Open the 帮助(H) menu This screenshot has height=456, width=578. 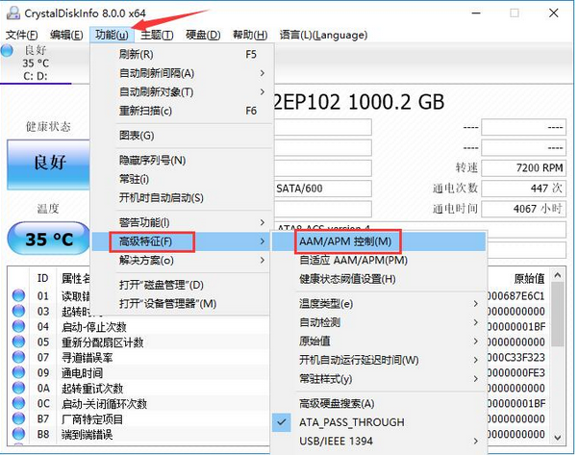(250, 35)
